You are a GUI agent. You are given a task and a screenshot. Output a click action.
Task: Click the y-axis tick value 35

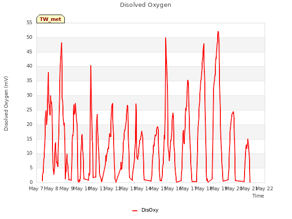[x=29, y=81]
